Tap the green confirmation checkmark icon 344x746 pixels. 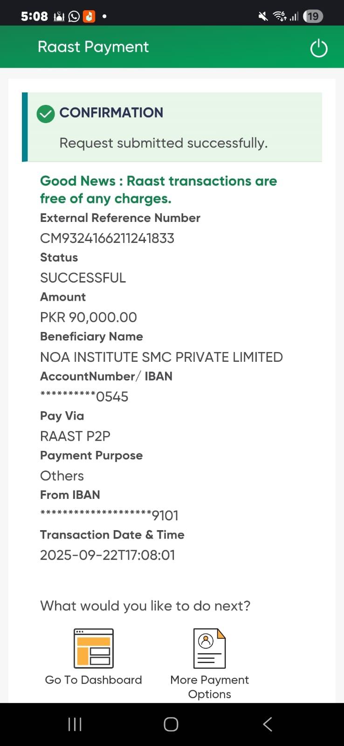[x=46, y=114]
